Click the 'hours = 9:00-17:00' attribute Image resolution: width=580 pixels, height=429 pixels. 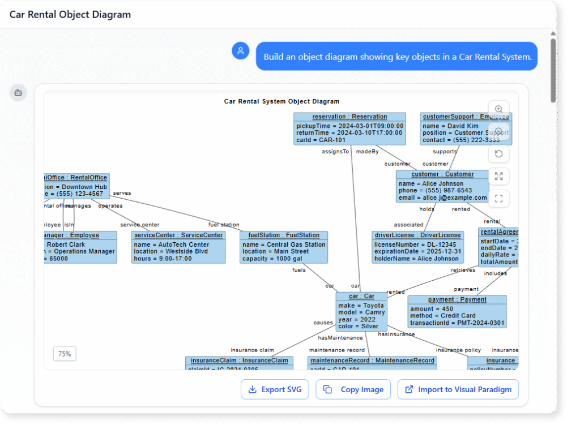[163, 259]
